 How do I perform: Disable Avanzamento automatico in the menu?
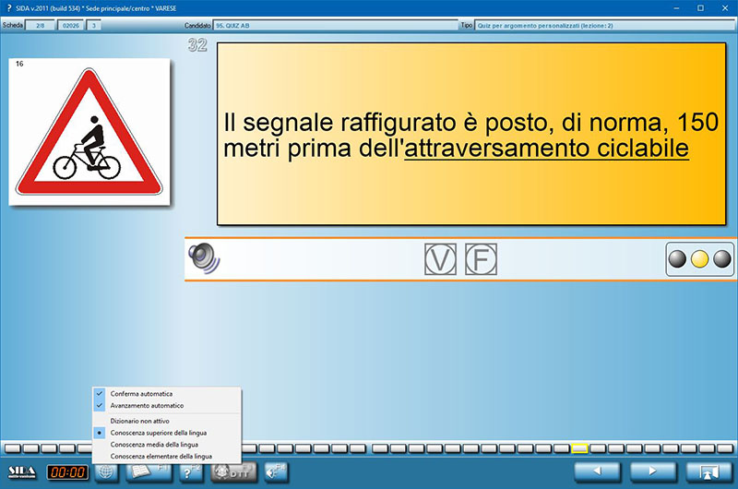pos(146,406)
